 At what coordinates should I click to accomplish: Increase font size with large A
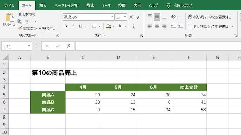pos(131,17)
